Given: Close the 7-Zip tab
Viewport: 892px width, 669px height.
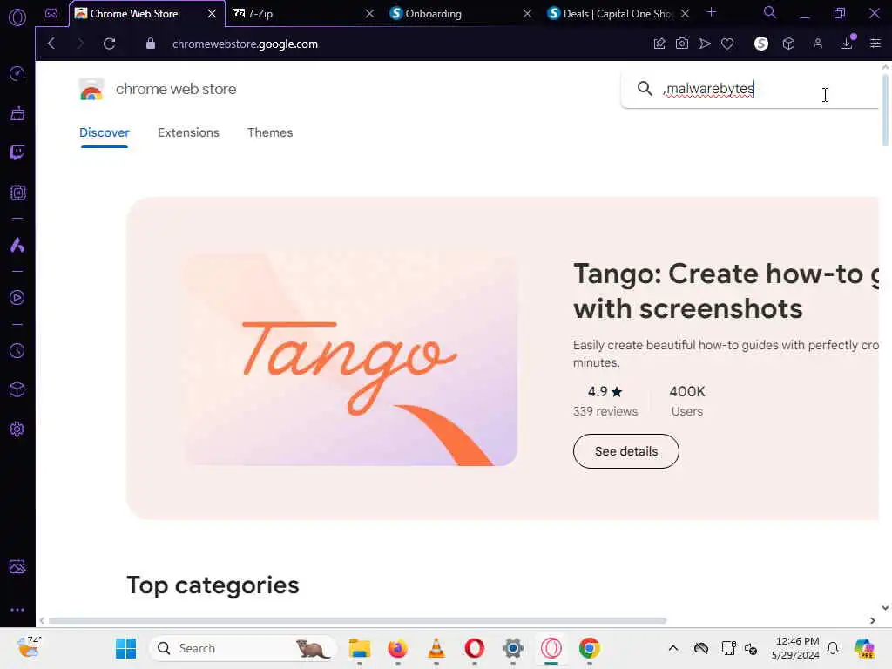Looking at the screenshot, I should coord(369,14).
